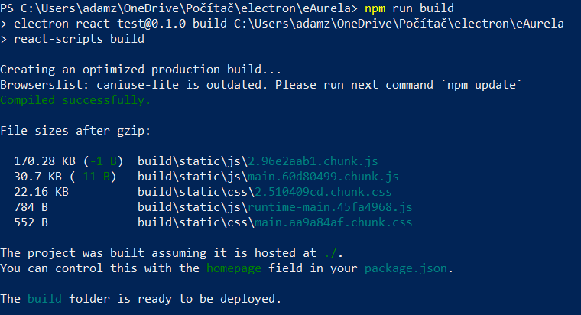Click the runtime-main.45fa4968.js file name
581x315 pixels.
click(330, 206)
